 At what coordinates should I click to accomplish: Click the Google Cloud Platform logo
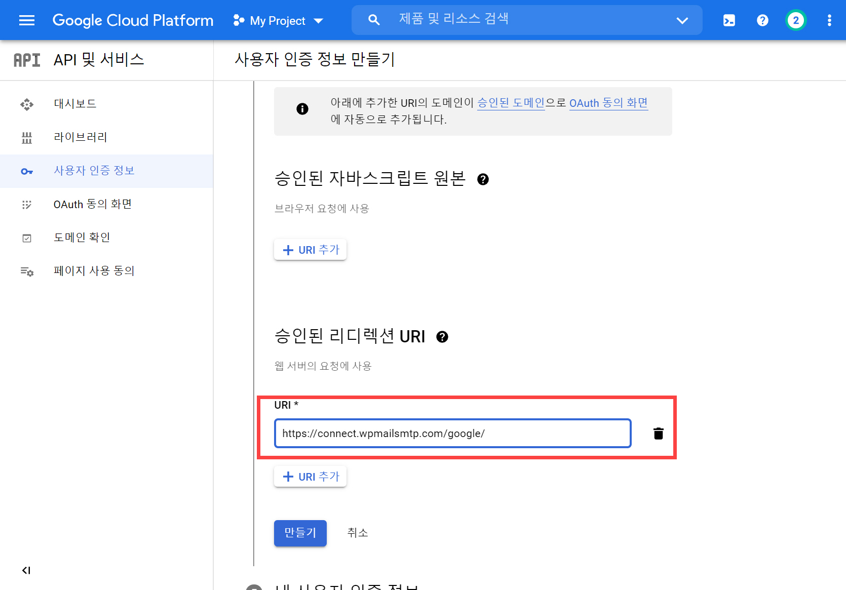tap(133, 20)
